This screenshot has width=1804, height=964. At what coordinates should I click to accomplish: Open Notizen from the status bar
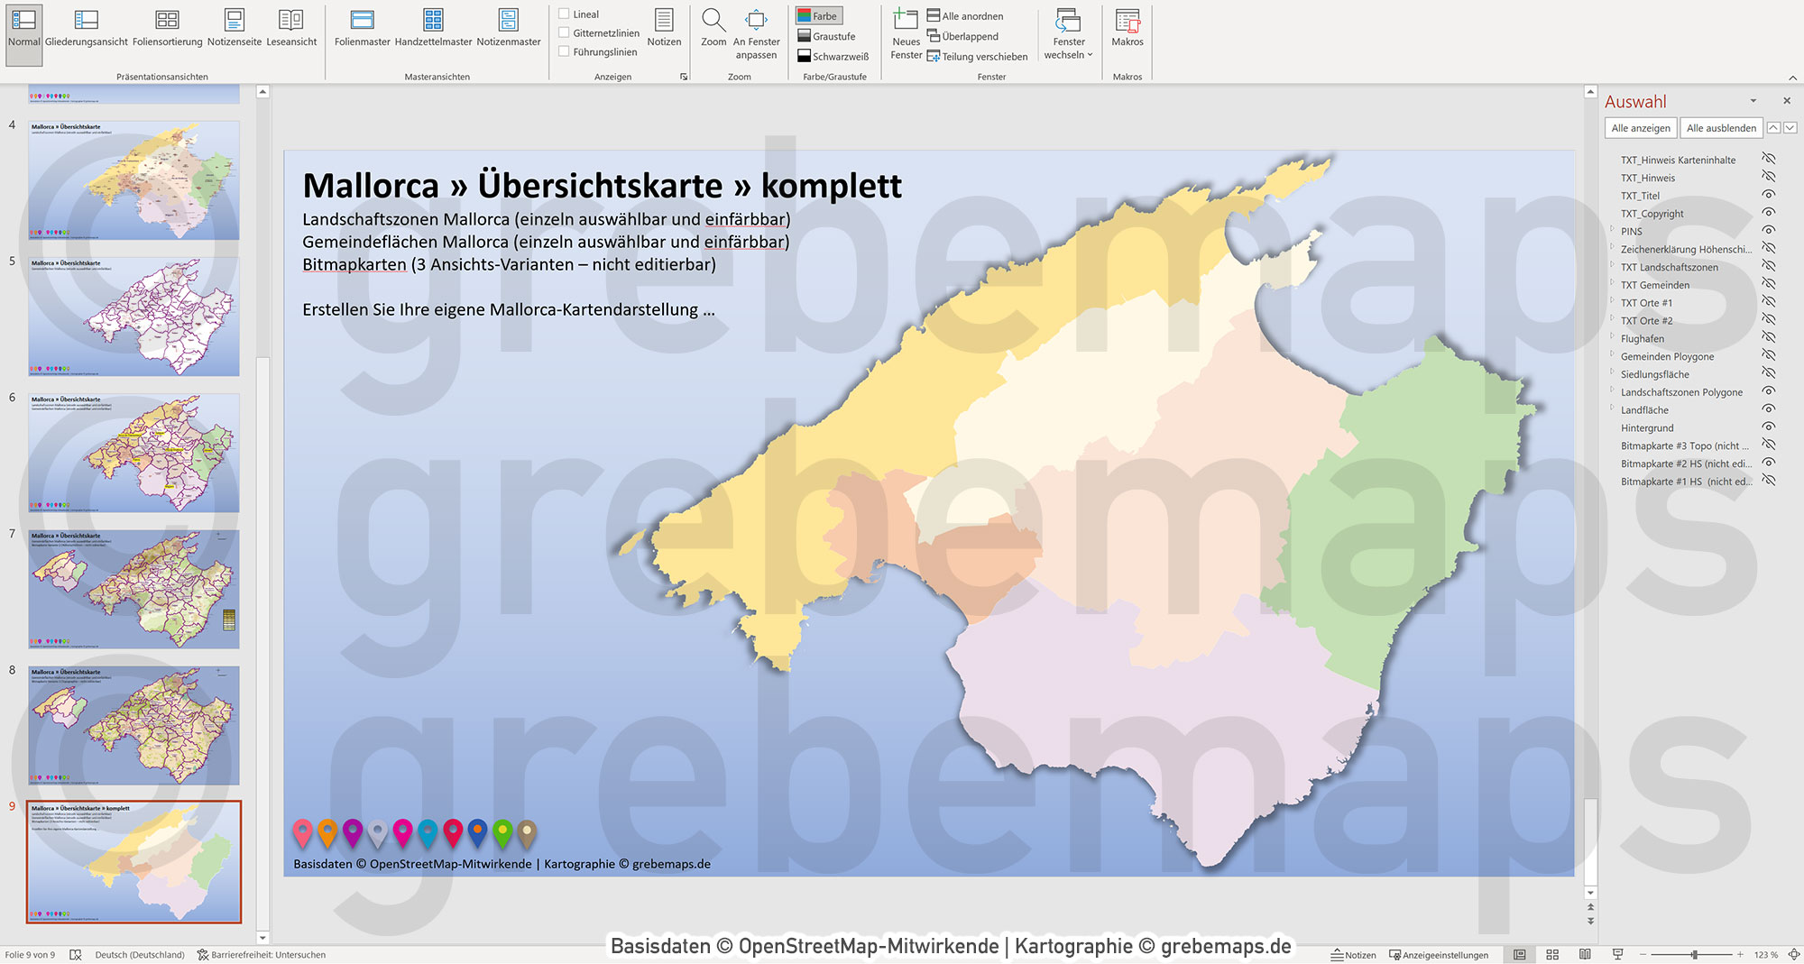pyautogui.click(x=1354, y=955)
